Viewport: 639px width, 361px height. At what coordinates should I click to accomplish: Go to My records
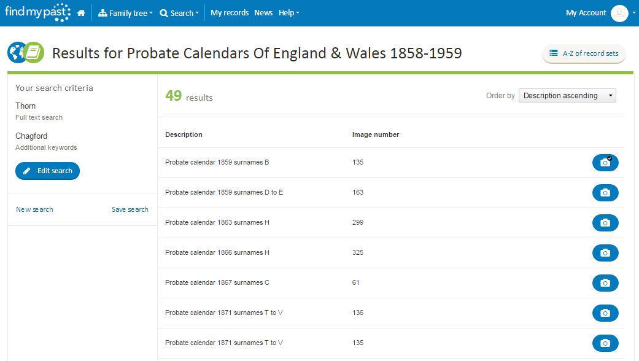coord(230,13)
